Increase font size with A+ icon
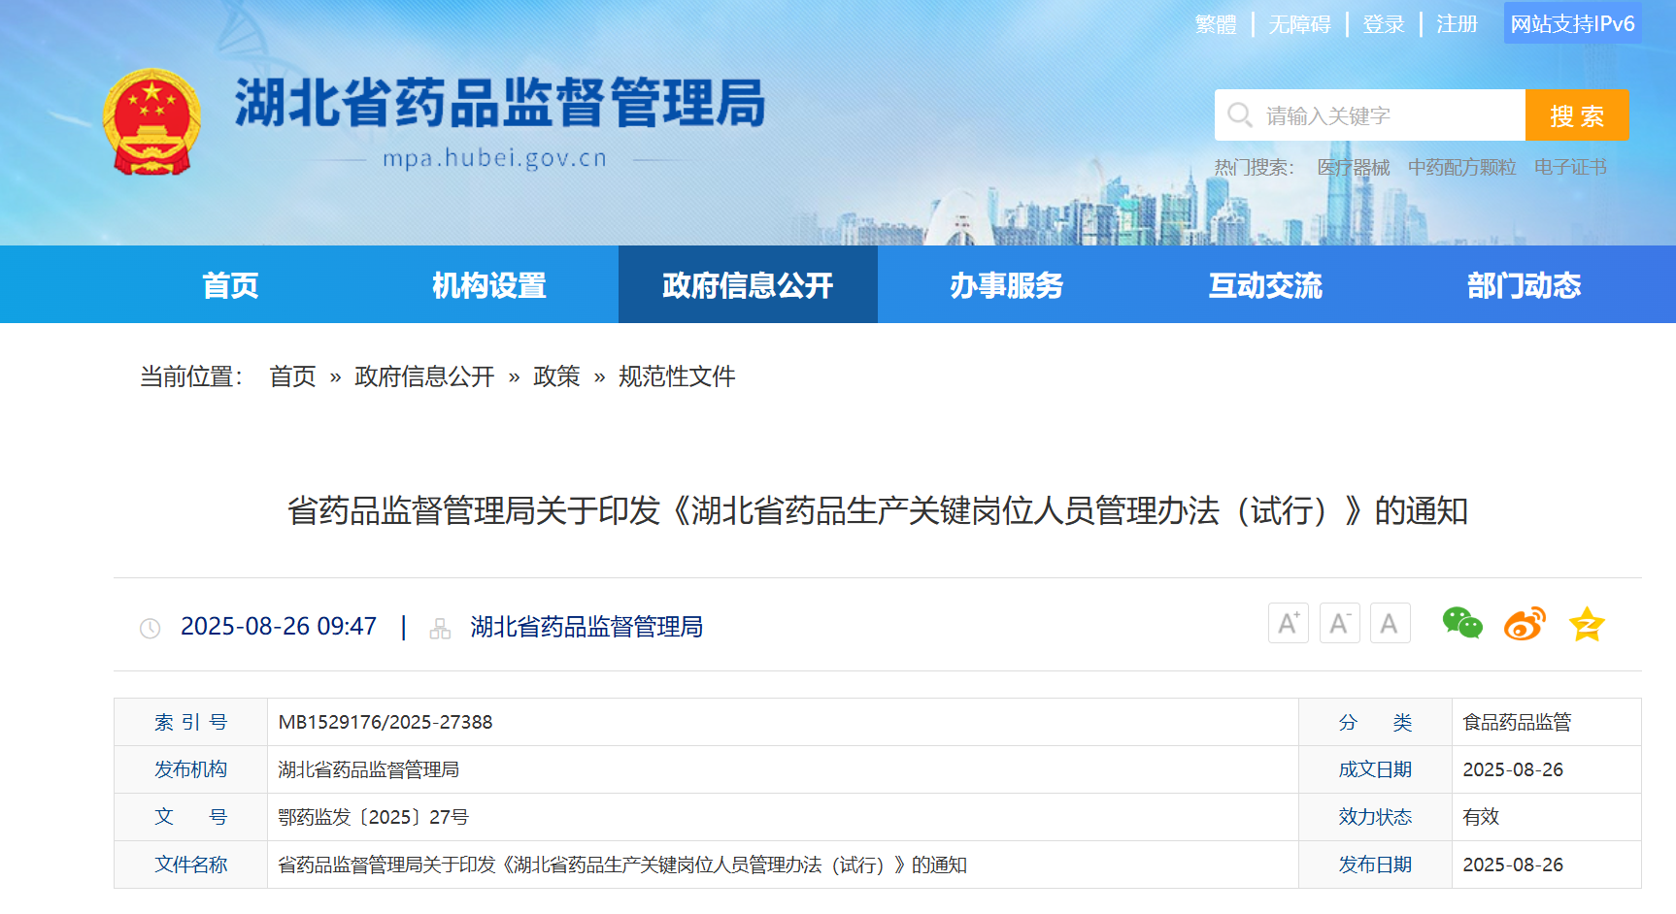The image size is (1676, 914). [x=1289, y=623]
